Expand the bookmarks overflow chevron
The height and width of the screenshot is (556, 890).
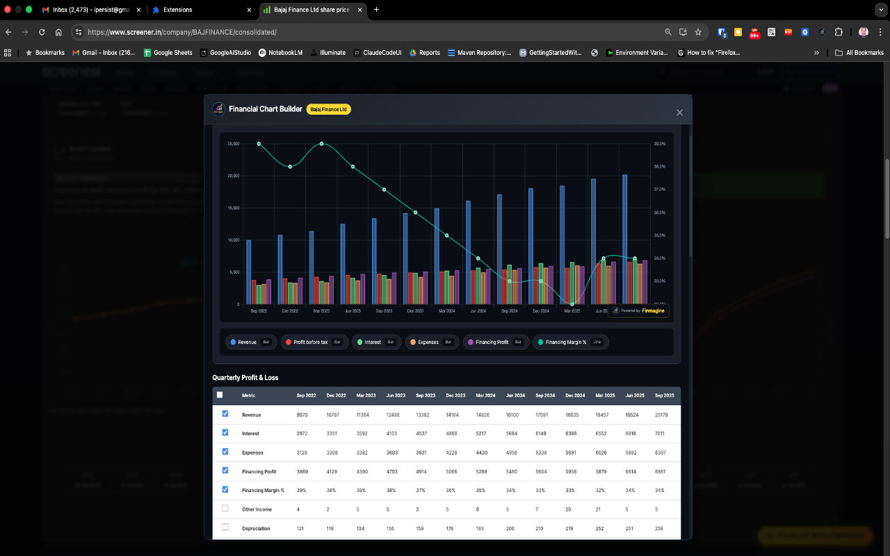pos(815,52)
